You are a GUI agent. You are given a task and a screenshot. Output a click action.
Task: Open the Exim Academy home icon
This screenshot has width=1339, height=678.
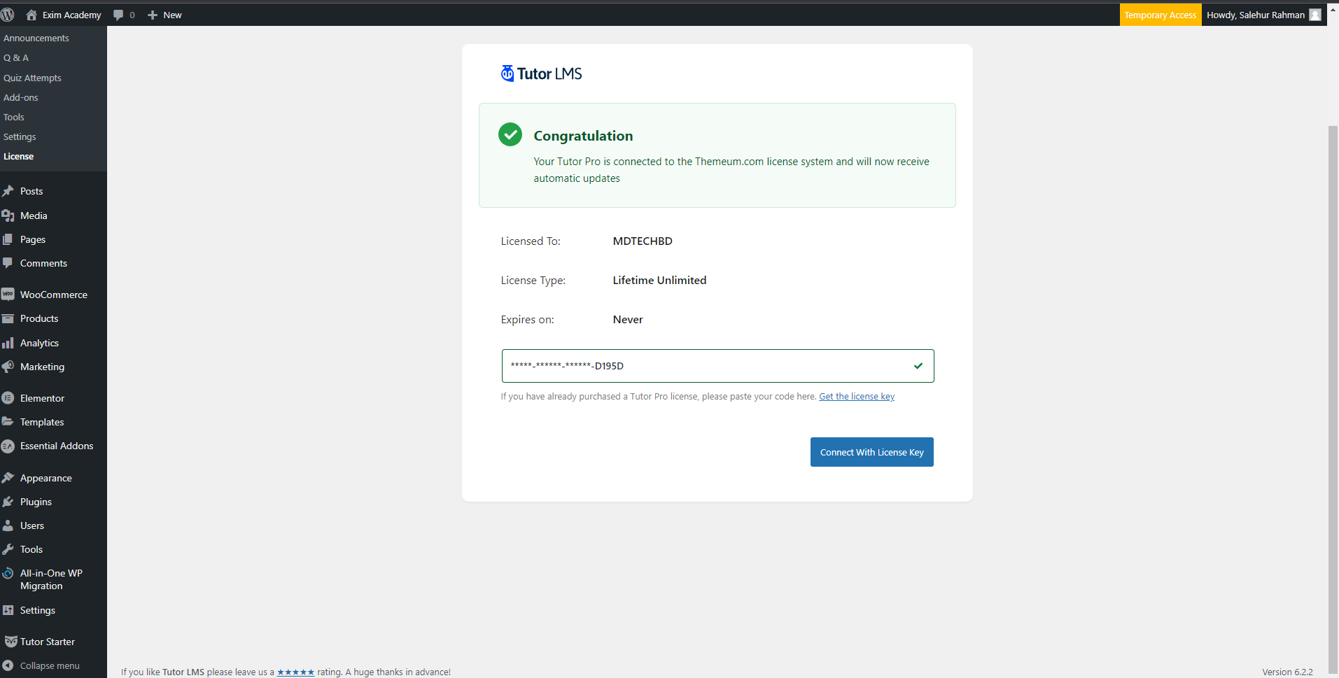[31, 15]
